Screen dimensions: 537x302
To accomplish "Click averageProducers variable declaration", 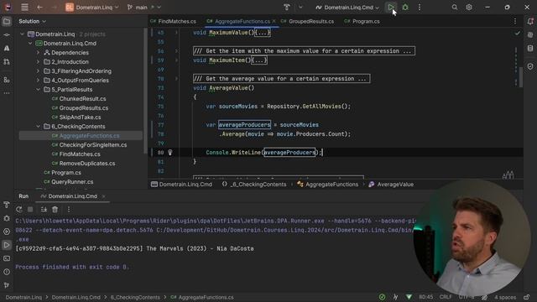I will pos(244,125).
